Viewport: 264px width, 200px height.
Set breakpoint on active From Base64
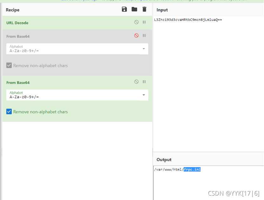(144, 82)
